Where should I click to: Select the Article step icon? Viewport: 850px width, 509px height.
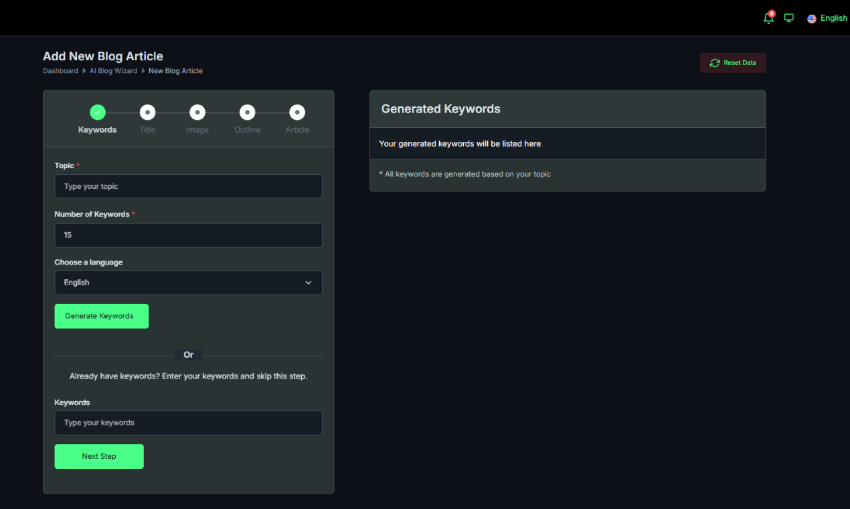[296, 112]
